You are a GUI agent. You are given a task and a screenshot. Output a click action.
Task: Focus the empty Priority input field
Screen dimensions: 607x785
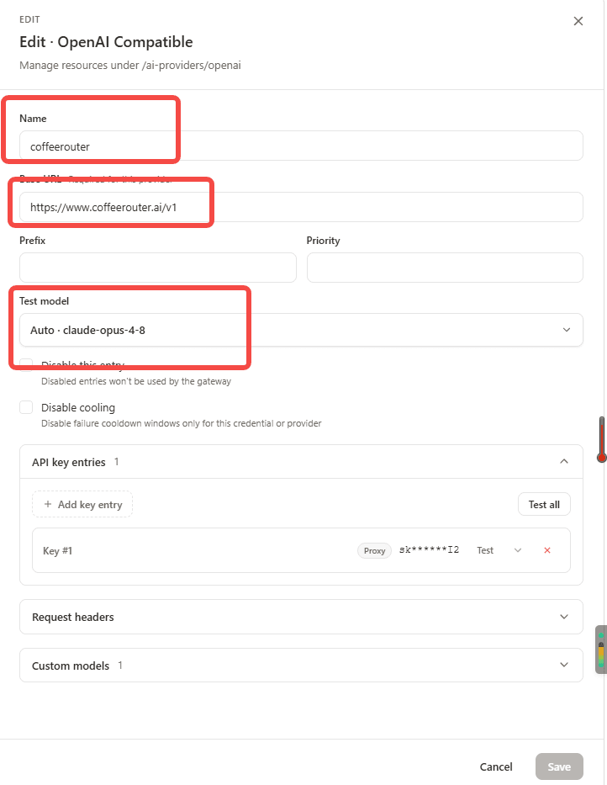coord(445,268)
